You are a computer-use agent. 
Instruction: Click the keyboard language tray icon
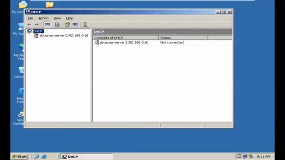point(239,156)
